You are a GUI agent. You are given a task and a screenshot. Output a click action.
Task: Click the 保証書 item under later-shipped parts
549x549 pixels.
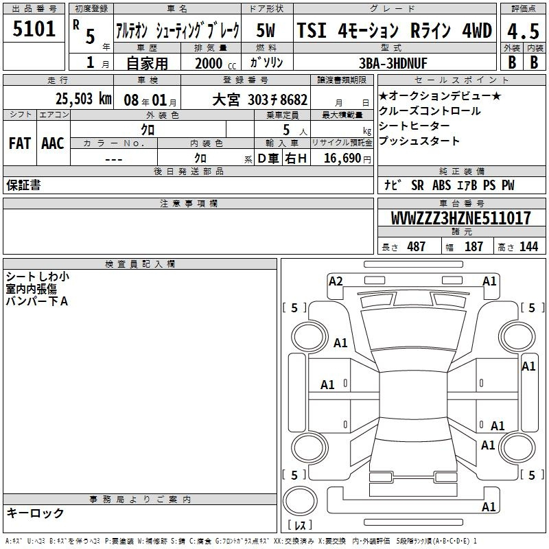[23, 185]
